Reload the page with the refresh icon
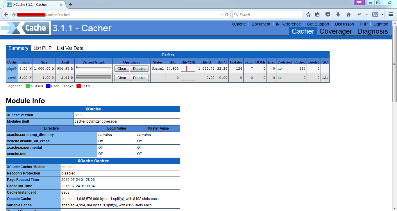The image size is (397, 211). click(x=227, y=14)
